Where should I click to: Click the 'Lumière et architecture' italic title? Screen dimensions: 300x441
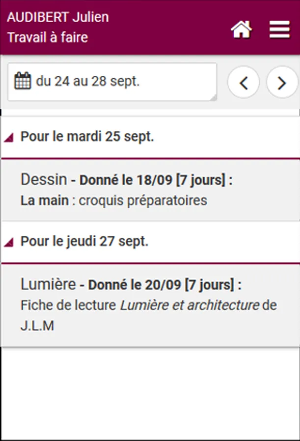[190, 305]
